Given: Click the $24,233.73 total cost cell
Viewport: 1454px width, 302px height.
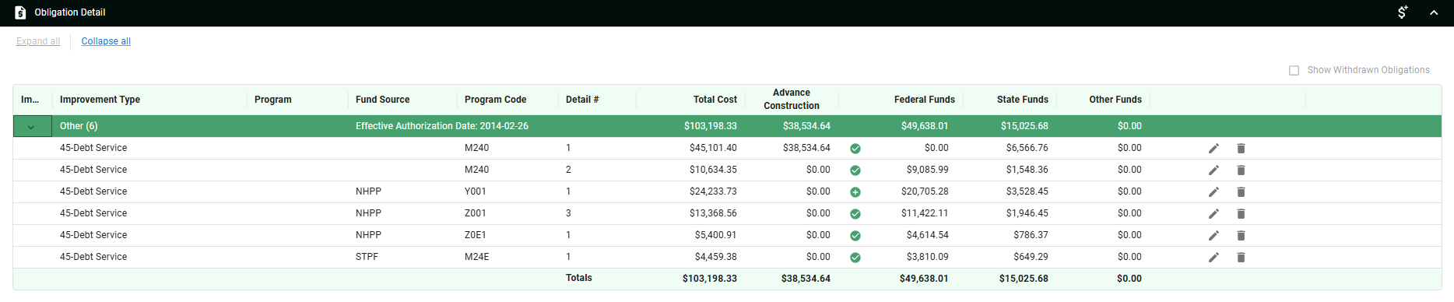Looking at the screenshot, I should point(713,191).
